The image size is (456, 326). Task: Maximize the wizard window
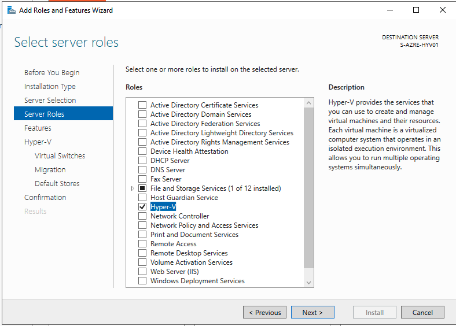tap(416, 10)
